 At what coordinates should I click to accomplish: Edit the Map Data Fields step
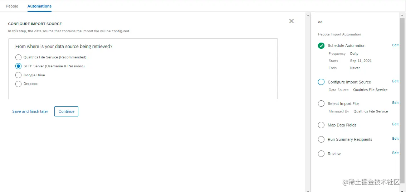(x=395, y=124)
